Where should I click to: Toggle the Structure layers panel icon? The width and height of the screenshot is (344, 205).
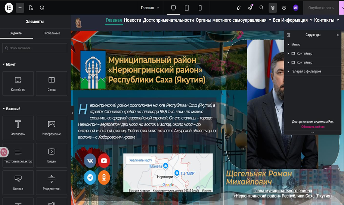pos(273,8)
